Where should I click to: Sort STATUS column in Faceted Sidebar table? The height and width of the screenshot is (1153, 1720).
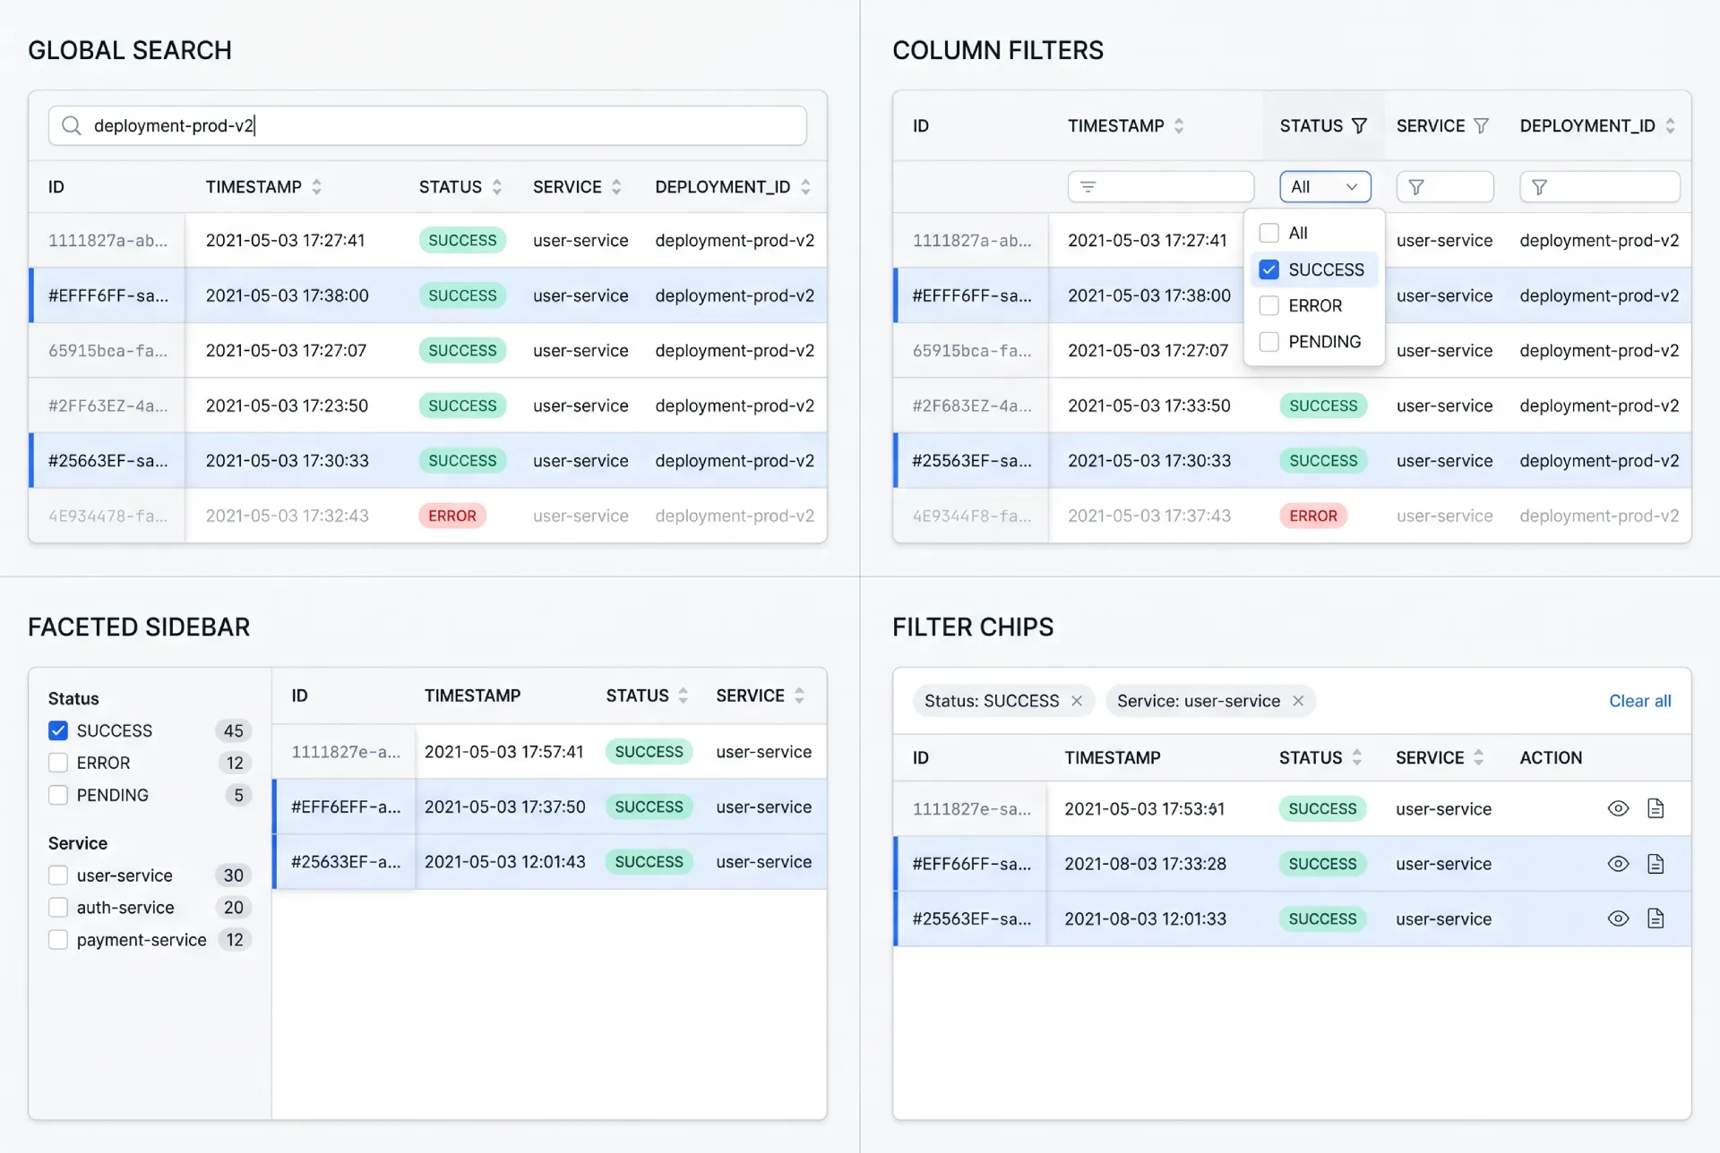(x=684, y=696)
